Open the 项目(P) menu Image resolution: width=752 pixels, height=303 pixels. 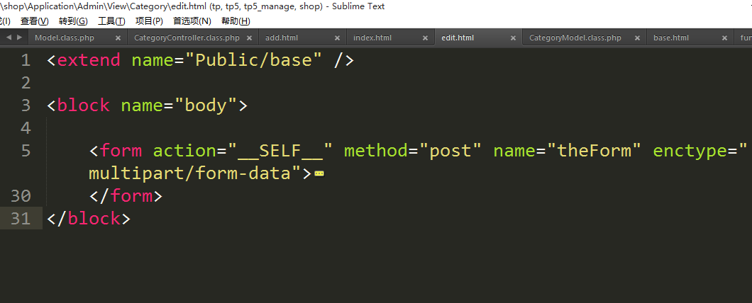pos(149,21)
